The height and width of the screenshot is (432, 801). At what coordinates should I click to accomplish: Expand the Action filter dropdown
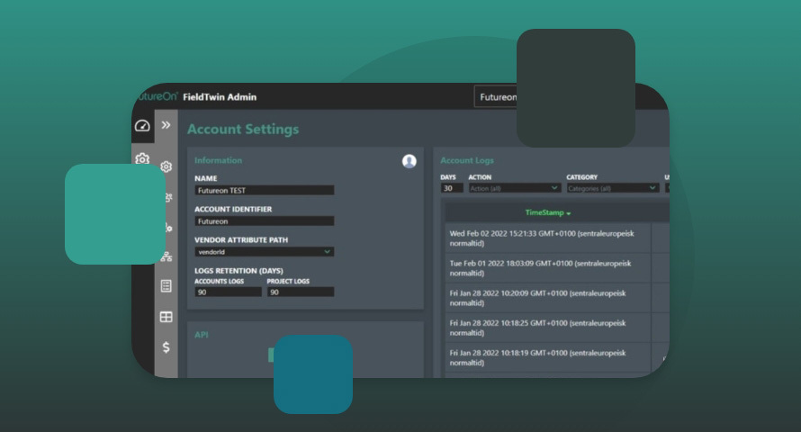[x=514, y=188]
